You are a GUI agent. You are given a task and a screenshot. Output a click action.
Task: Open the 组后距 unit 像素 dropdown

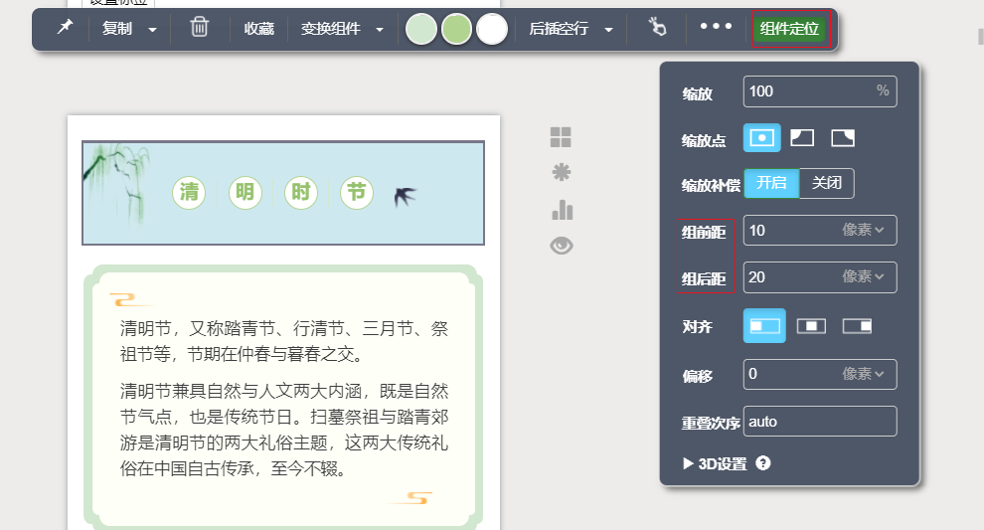pos(864,276)
